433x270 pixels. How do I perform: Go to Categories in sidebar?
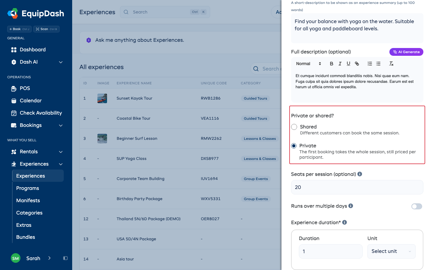(29, 213)
